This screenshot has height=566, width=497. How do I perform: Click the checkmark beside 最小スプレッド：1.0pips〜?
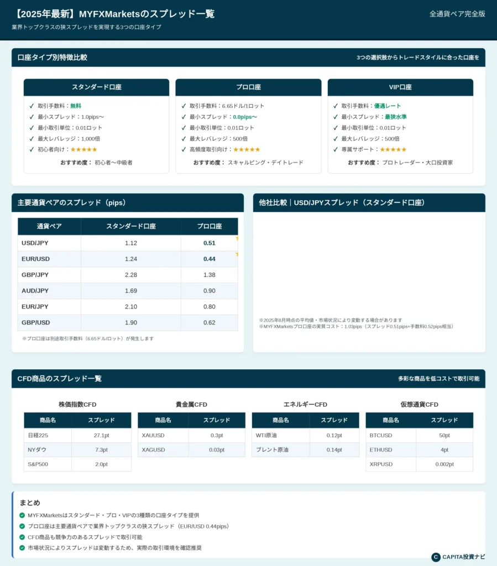tap(32, 117)
